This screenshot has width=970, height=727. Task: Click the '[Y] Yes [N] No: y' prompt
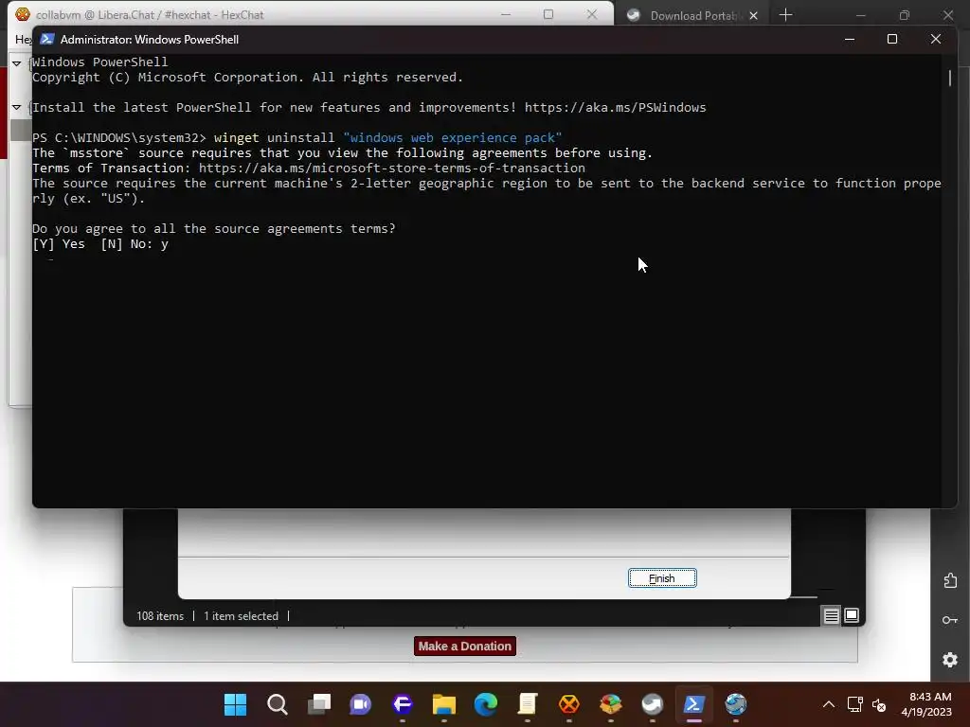tap(100, 244)
